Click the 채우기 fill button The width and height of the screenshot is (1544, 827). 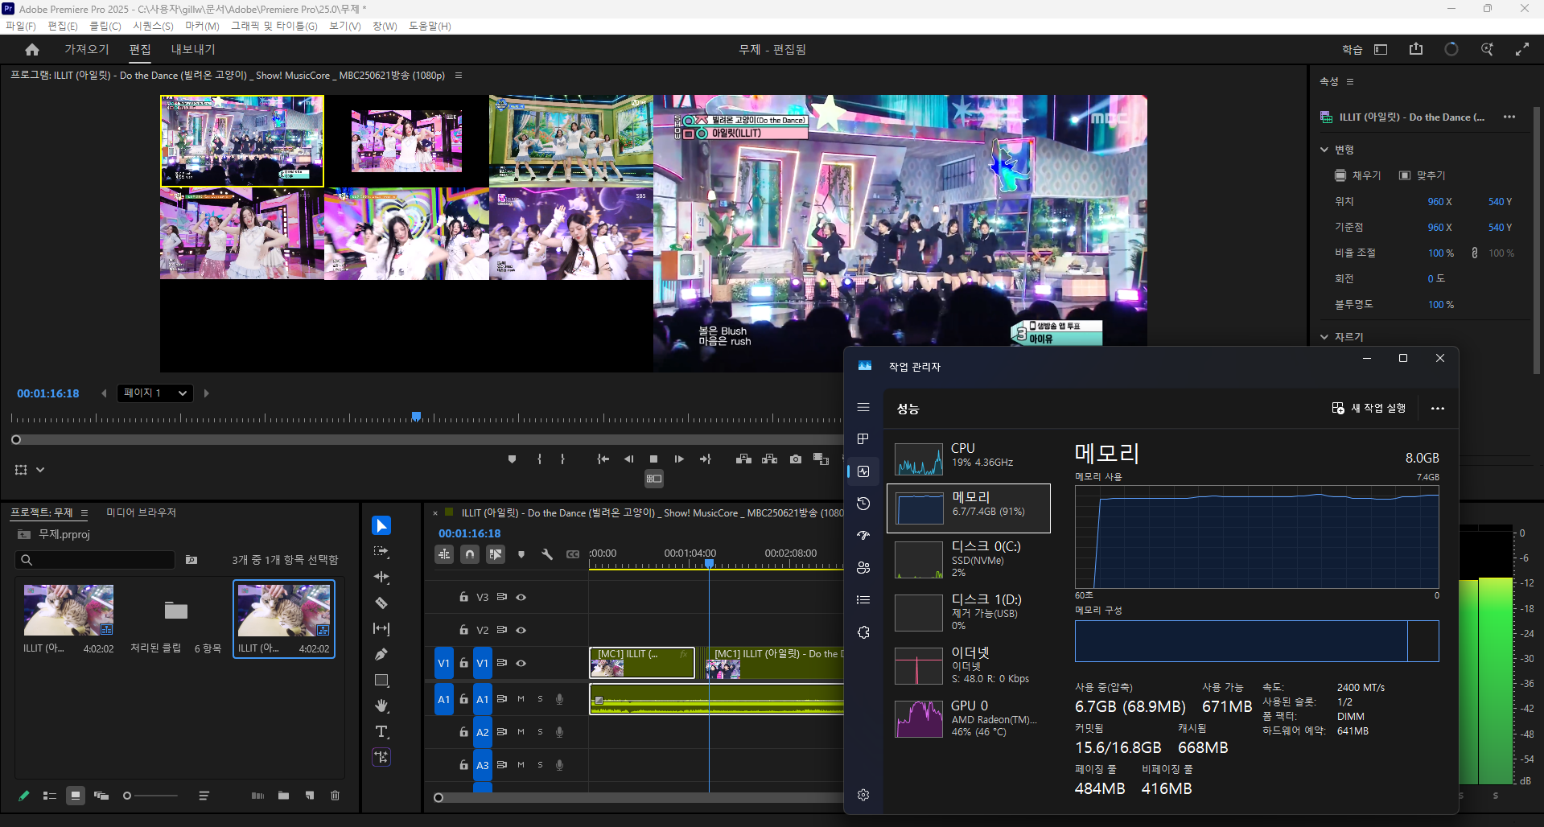(1357, 175)
